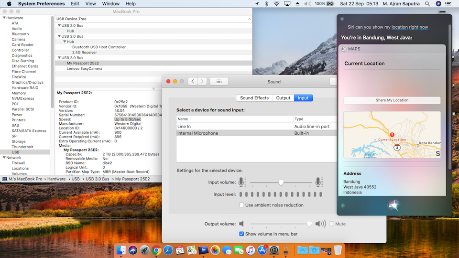Open System Preferences gear in Dock
The height and width of the screenshot is (258, 459).
coord(274,250)
